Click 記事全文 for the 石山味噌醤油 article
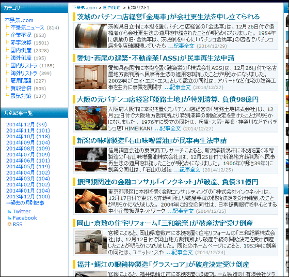The width and height of the screenshot is (289, 277). [187, 170]
